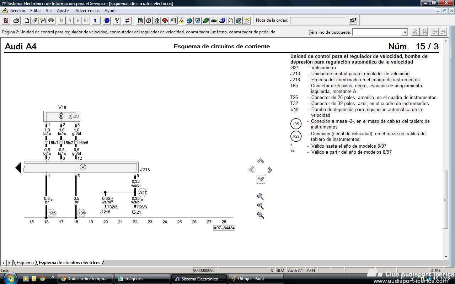The height and width of the screenshot is (284, 455).
Task: Click the plain magnifier zoom reset icon
Action: (x=261, y=197)
